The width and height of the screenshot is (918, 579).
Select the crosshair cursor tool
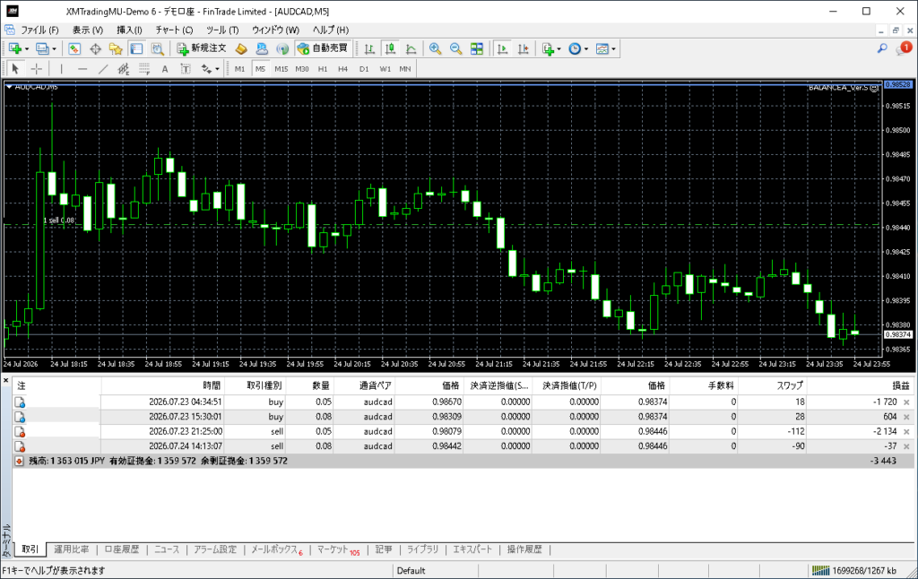(x=36, y=69)
